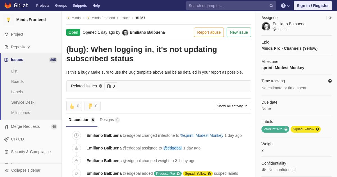Open the Help question mark menu

tap(285, 6)
